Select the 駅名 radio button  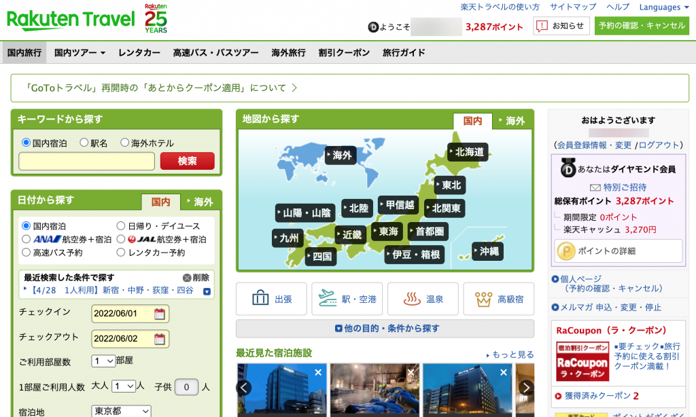84,143
